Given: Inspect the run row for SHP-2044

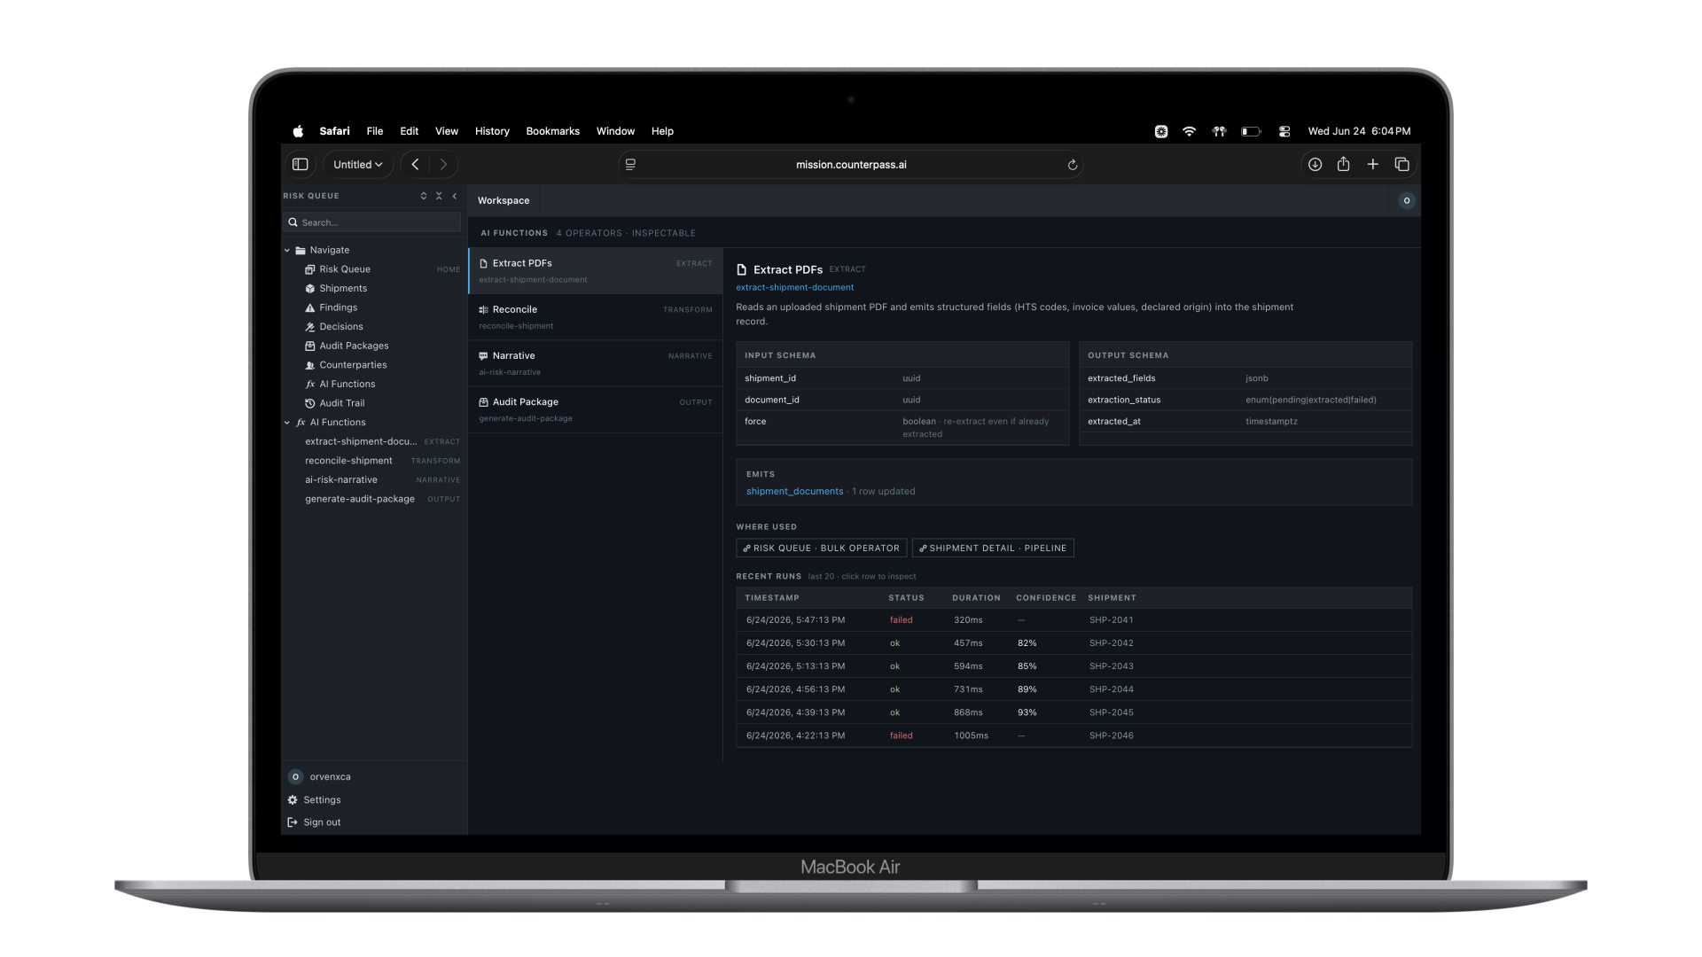Looking at the screenshot, I should 1074,689.
